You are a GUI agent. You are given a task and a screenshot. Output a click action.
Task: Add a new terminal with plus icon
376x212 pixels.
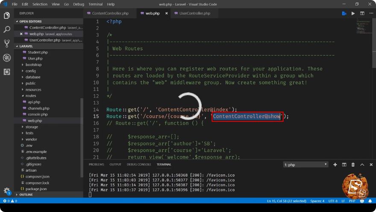(335, 164)
